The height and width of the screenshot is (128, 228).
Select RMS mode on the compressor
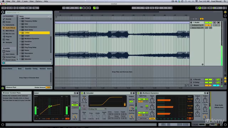tap(75, 105)
